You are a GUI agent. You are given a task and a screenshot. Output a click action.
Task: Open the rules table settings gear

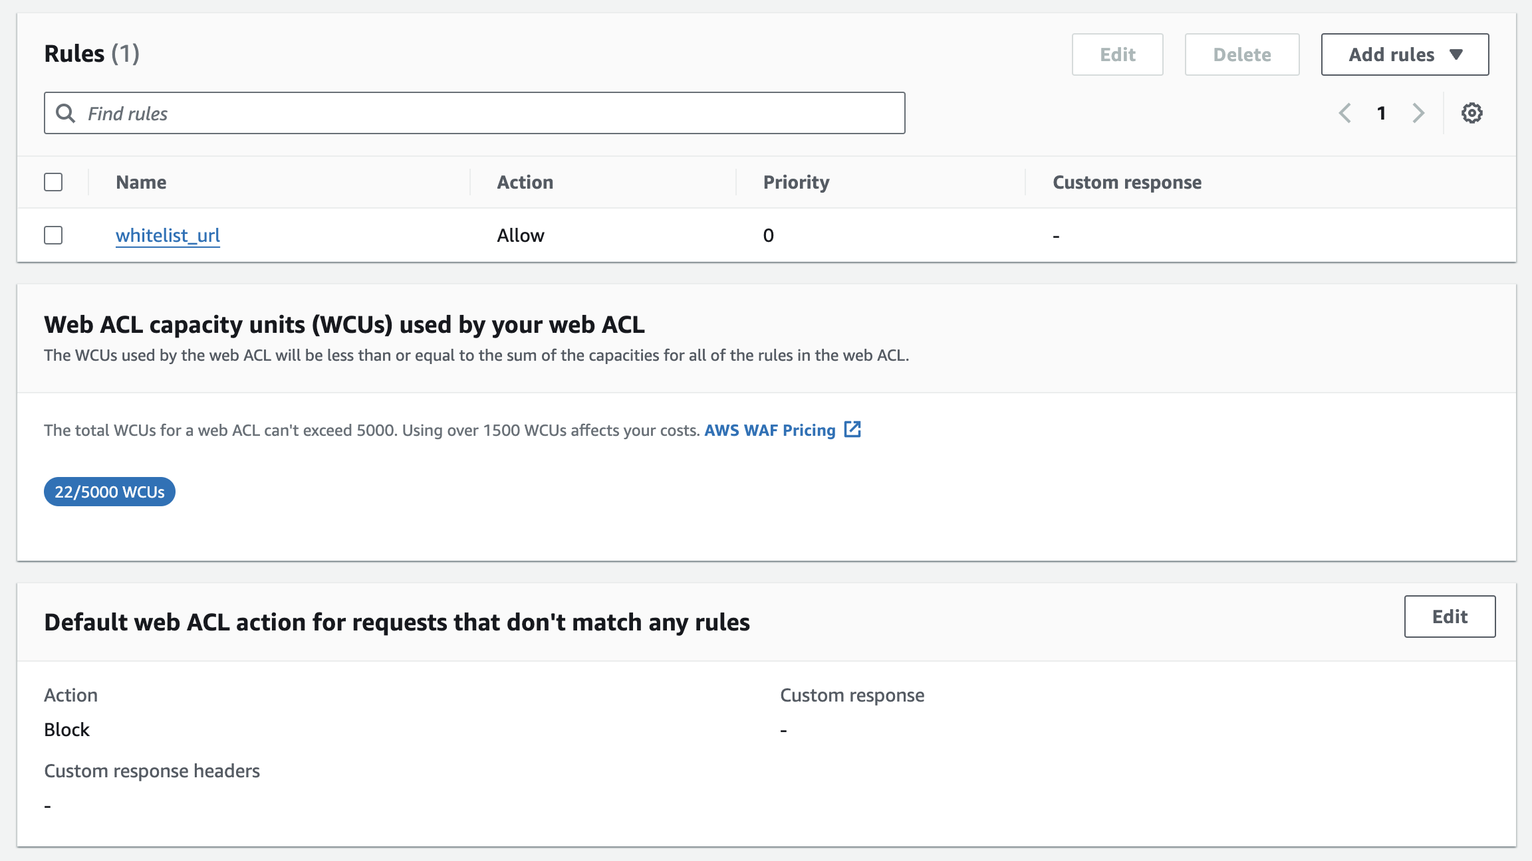pyautogui.click(x=1471, y=113)
